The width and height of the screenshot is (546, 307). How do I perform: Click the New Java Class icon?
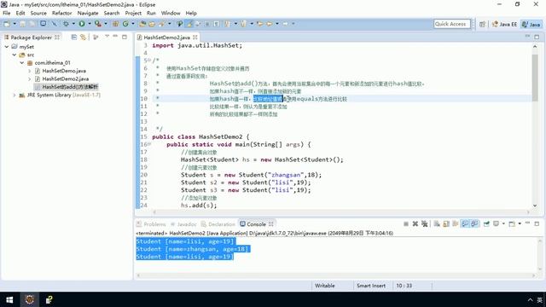pos(125,24)
